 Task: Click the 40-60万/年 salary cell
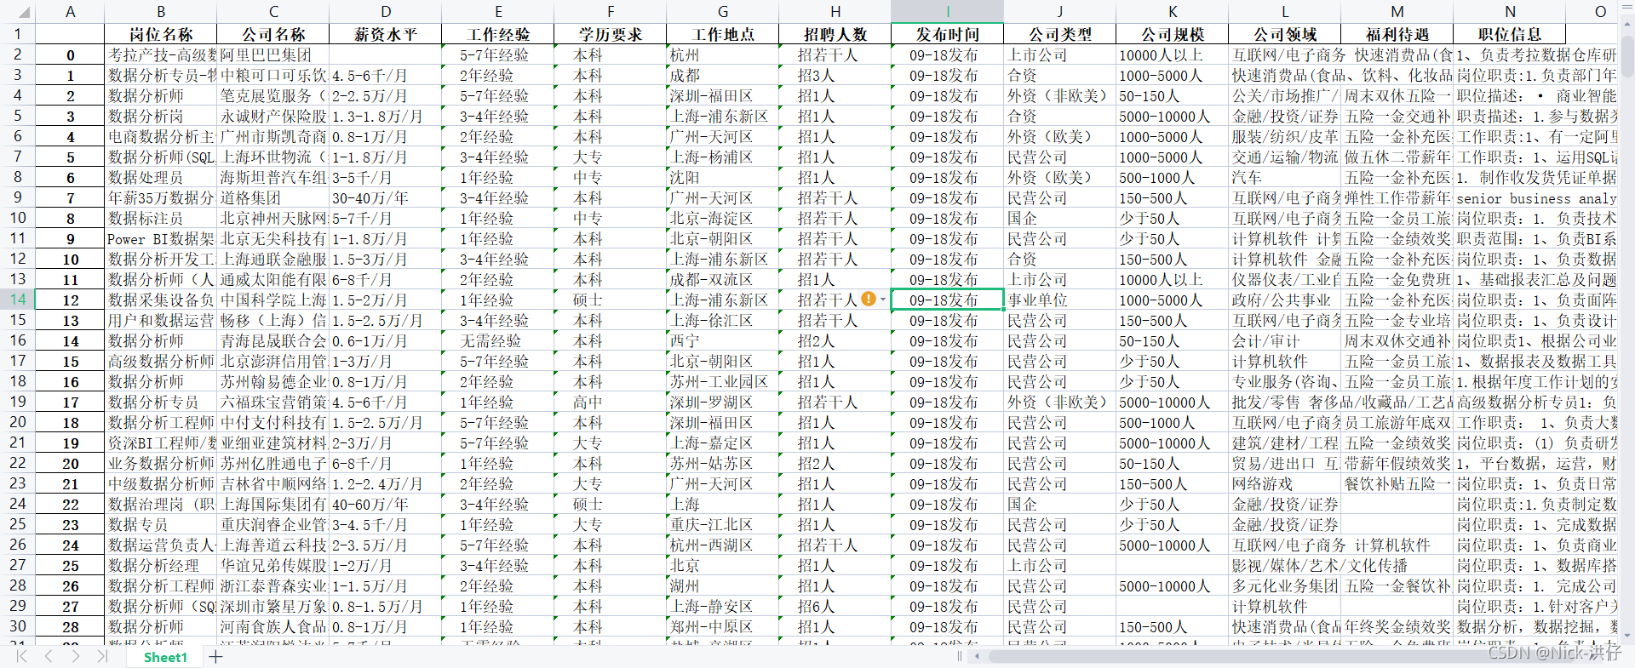[x=386, y=504]
